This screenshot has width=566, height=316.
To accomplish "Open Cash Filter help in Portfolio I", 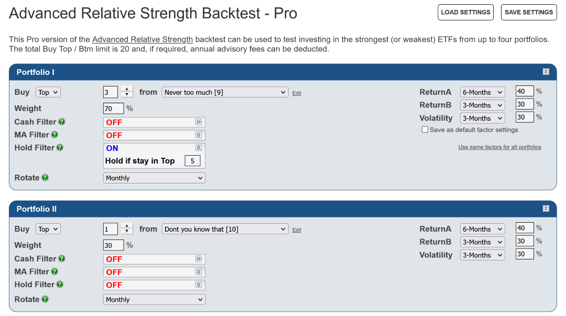I will [62, 122].
